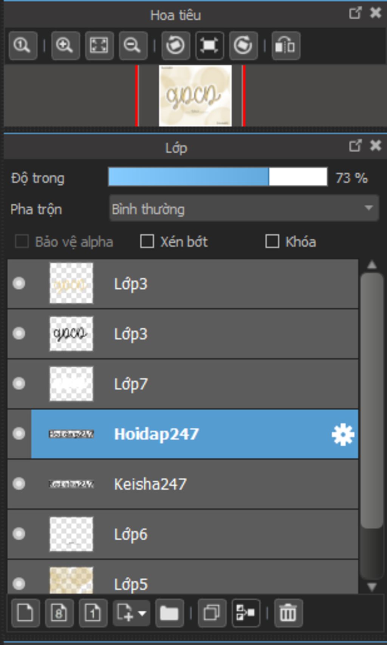Reset the canvas rotation
Screen dimensions: 387x645
209,46
